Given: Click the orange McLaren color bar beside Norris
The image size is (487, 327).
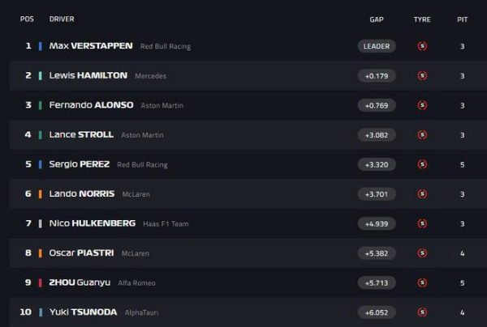Looking at the screenshot, I should coord(40,194).
